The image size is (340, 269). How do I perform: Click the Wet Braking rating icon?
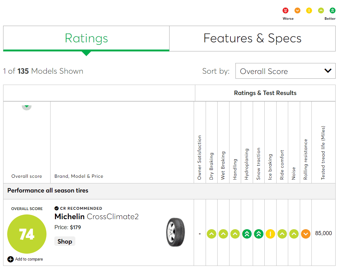[x=223, y=234]
